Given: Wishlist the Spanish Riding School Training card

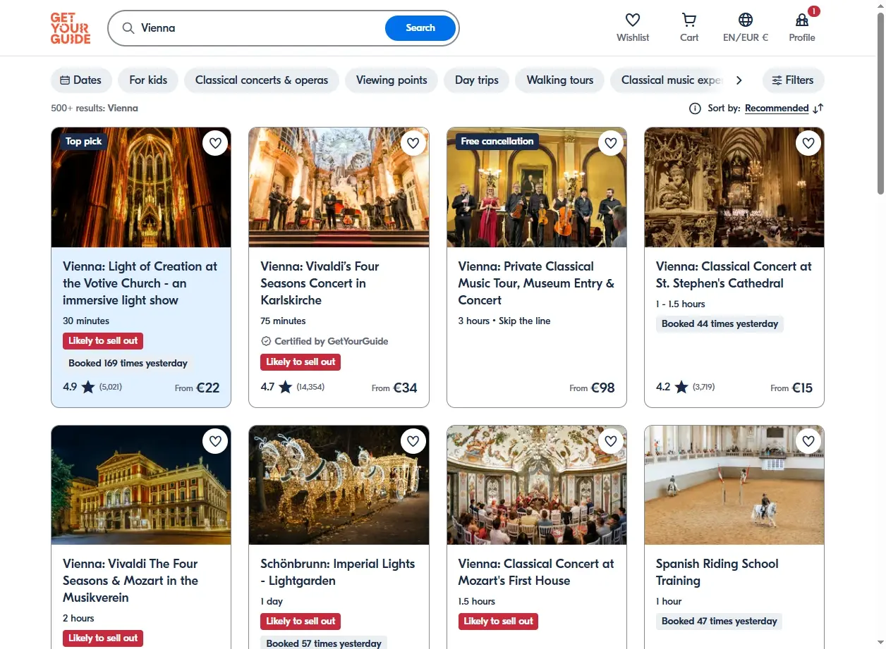Looking at the screenshot, I should pyautogui.click(x=808, y=441).
